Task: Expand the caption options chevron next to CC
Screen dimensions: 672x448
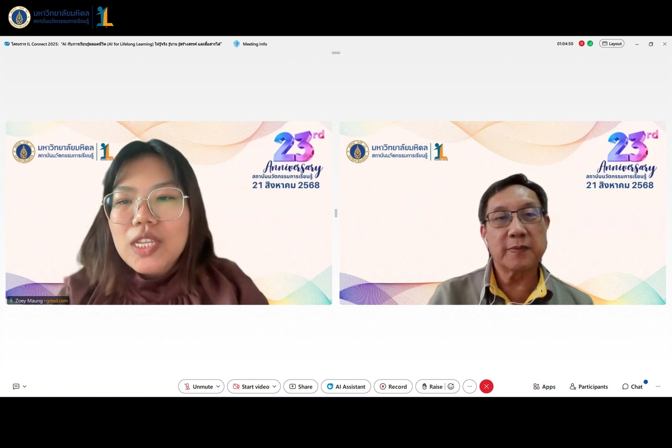Action: coord(25,386)
